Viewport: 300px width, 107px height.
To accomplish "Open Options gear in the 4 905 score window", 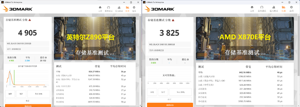I will pos(134,9).
